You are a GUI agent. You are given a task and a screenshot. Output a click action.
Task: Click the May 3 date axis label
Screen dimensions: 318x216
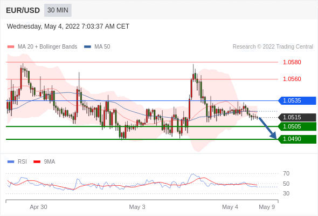(x=137, y=207)
